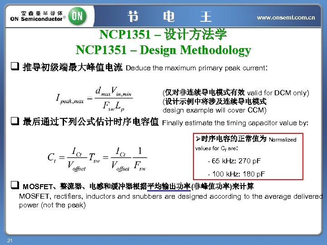Click the checkbox bullet before 'MOSFET、整流器'
Image resolution: width=327 pixels, height=245 pixels.
pos(15,185)
